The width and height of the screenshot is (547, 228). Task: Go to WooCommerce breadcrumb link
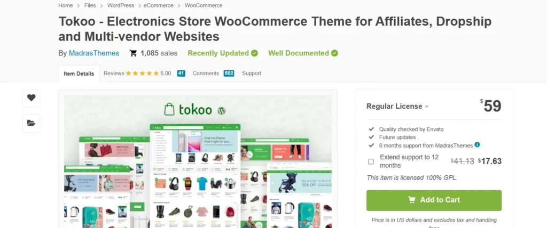click(204, 5)
